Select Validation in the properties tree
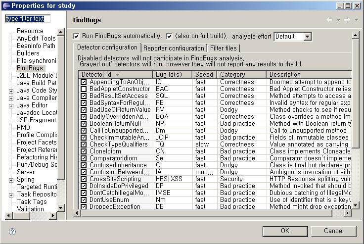Image resolution: width=364 pixels, height=244 pixels. pyautogui.click(x=30, y=209)
